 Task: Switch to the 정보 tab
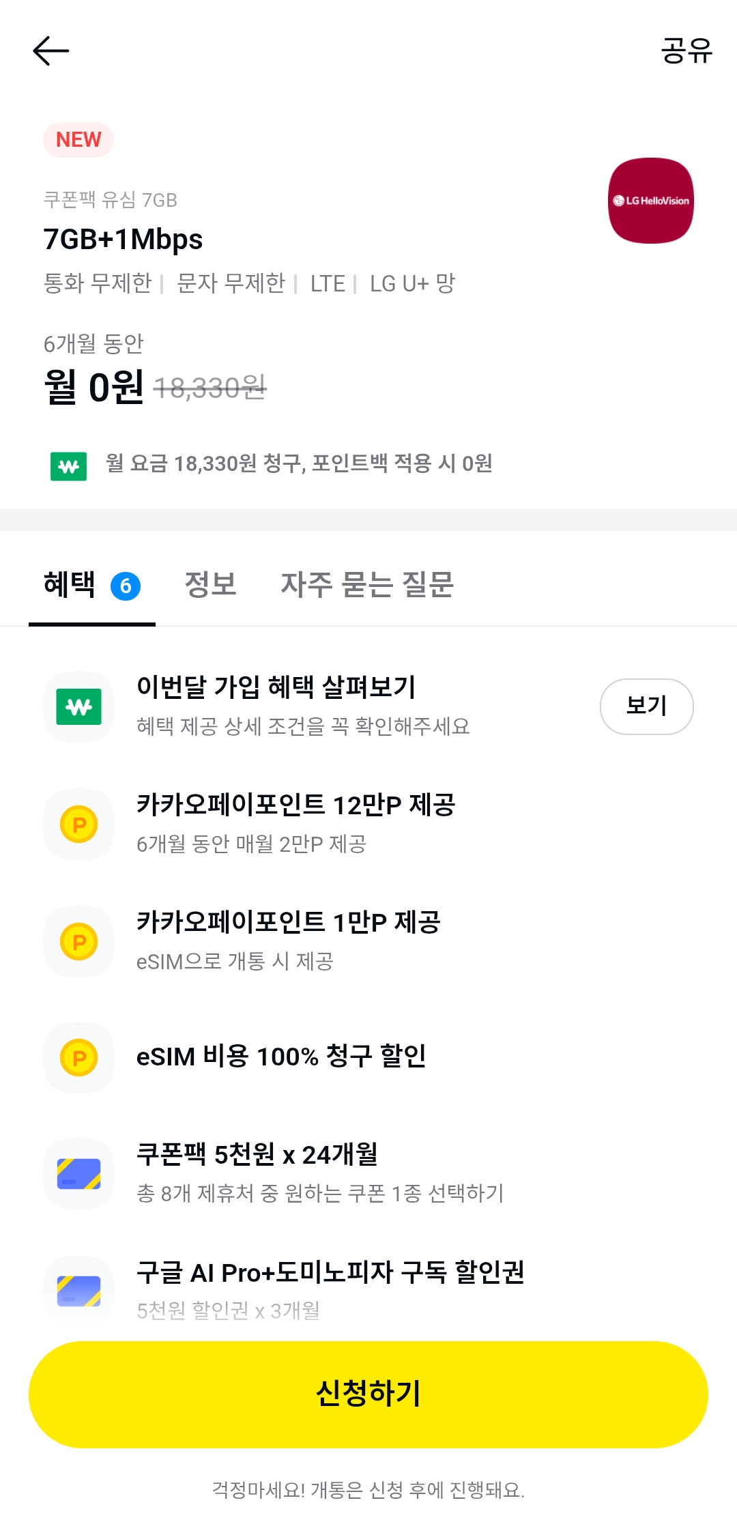(x=211, y=585)
